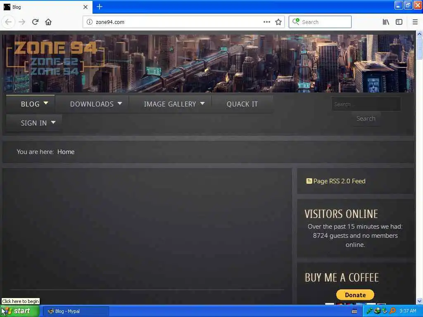Click the globe network tray icon
The height and width of the screenshot is (317, 423).
[x=378, y=311]
